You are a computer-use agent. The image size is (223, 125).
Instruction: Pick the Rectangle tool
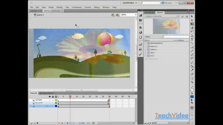tap(192, 47)
